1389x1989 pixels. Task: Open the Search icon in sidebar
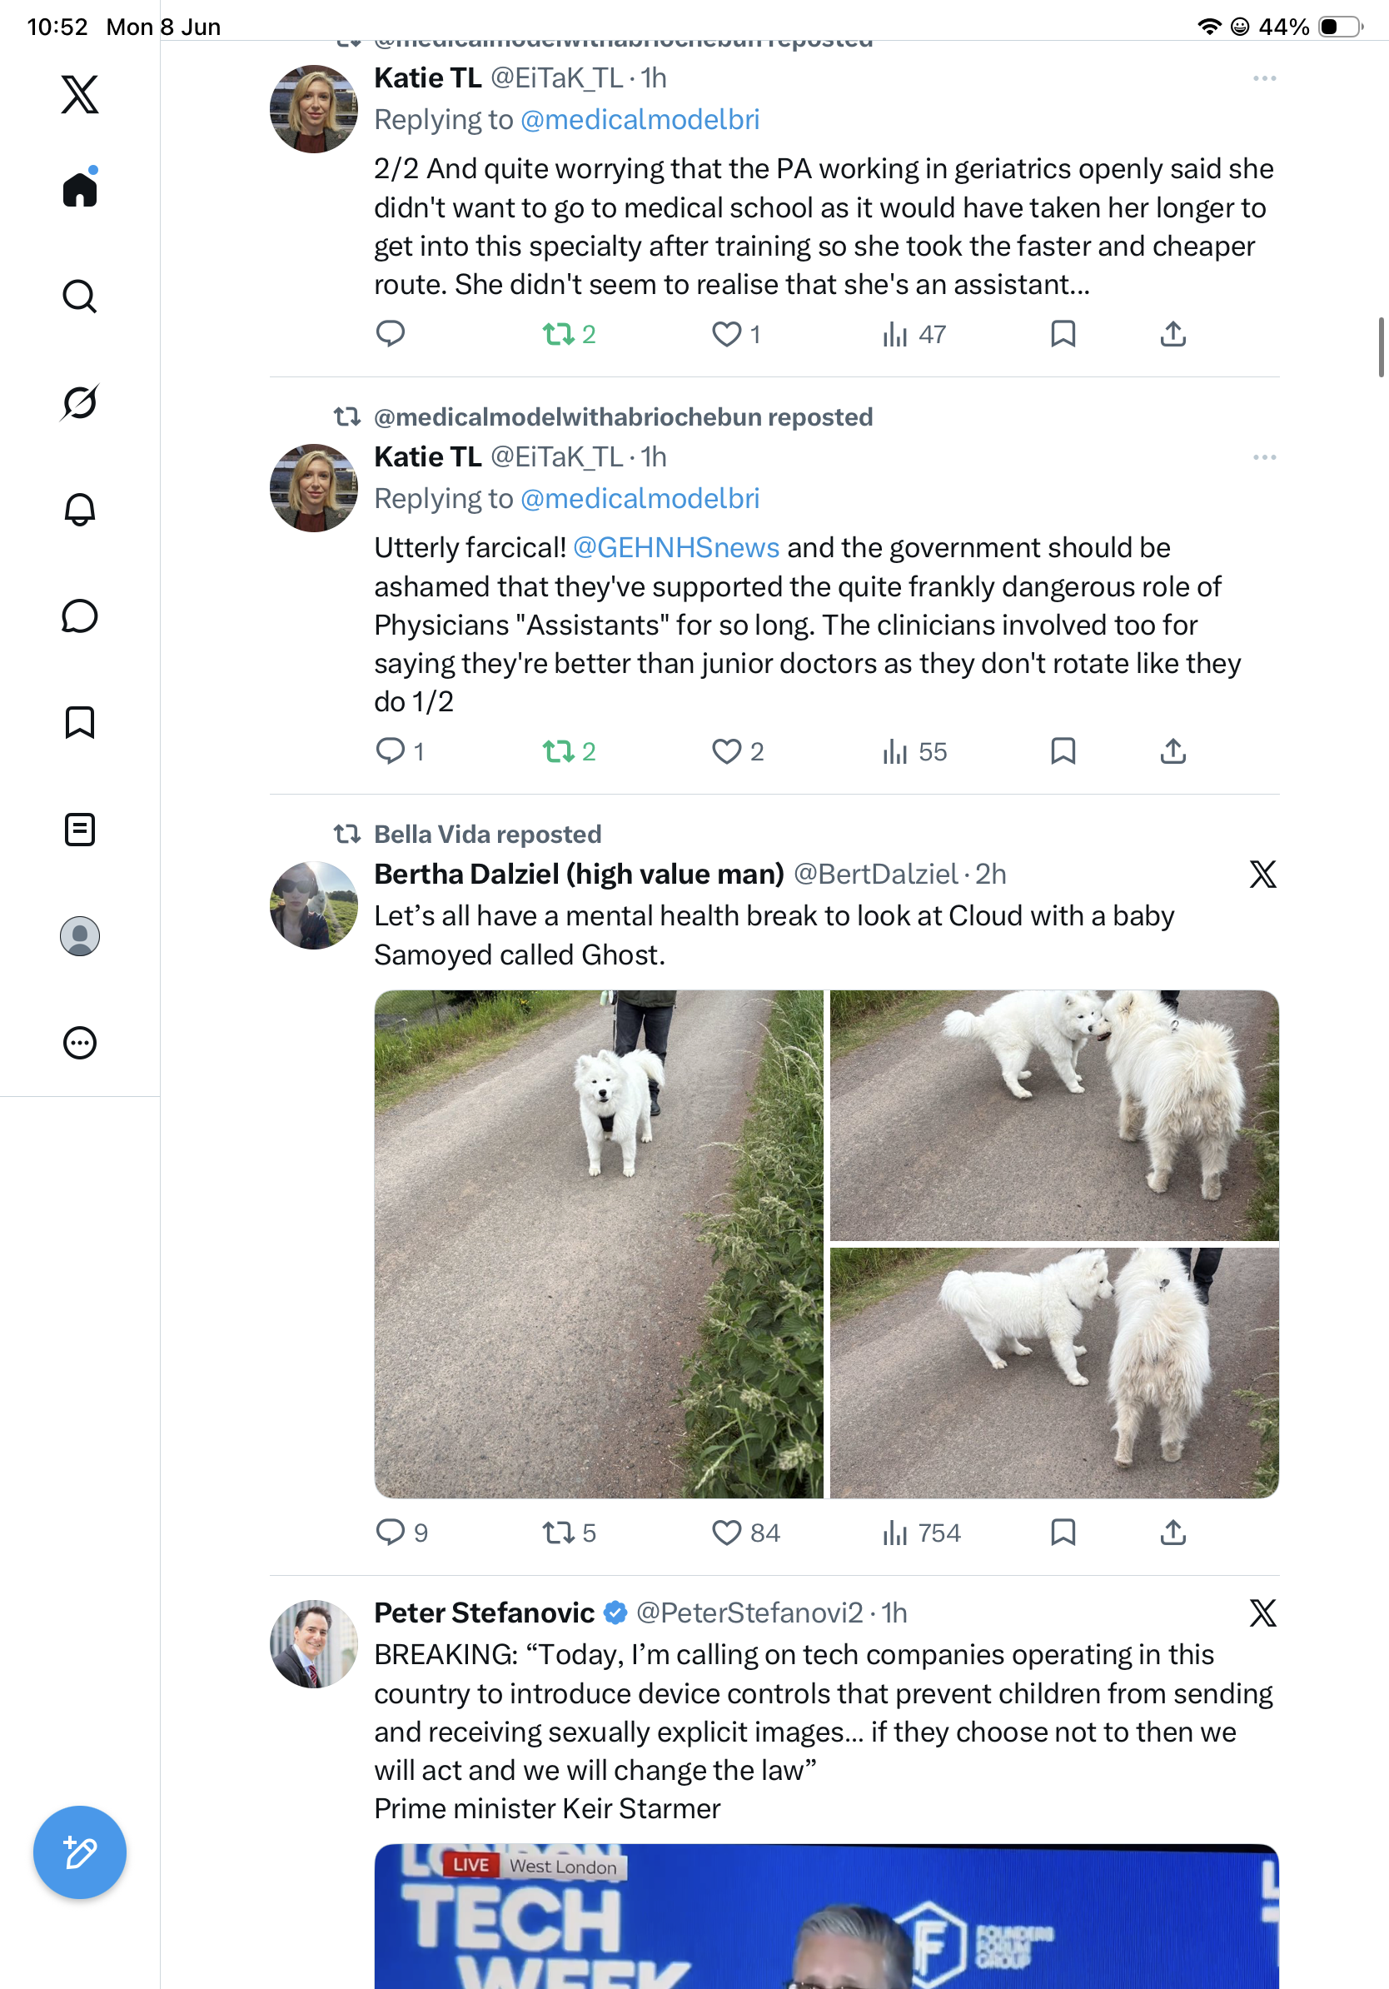[80, 297]
